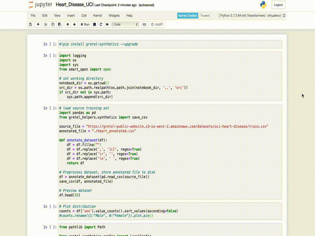Click the kernel idle circle indicator
The image size is (315, 236).
coord(284,15)
